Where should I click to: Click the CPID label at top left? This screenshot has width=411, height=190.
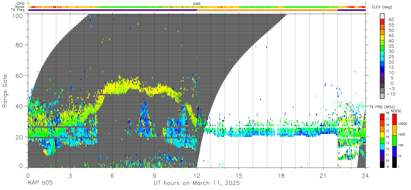click(x=20, y=3)
